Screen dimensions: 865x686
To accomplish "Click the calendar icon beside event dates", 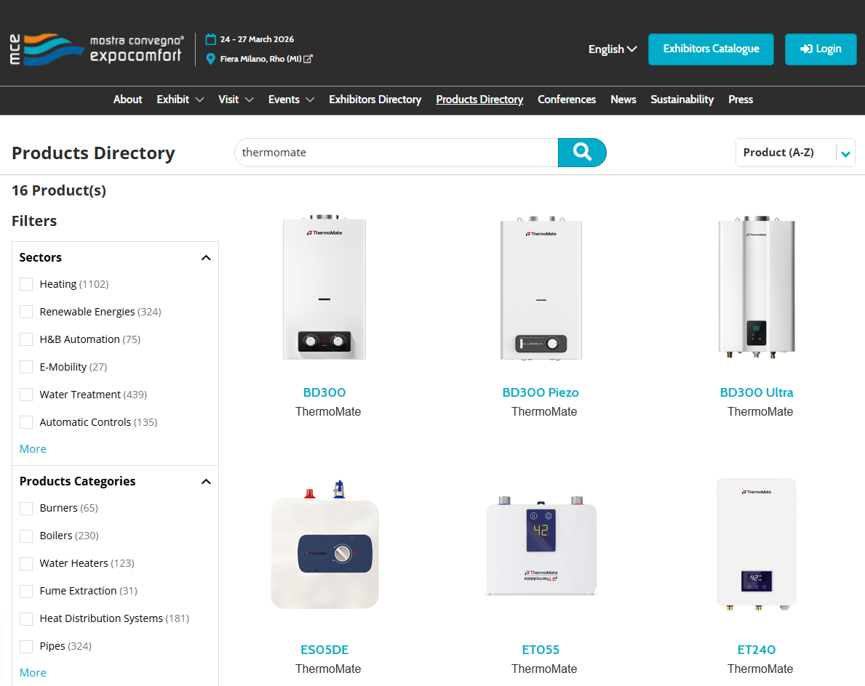I will click(x=211, y=39).
